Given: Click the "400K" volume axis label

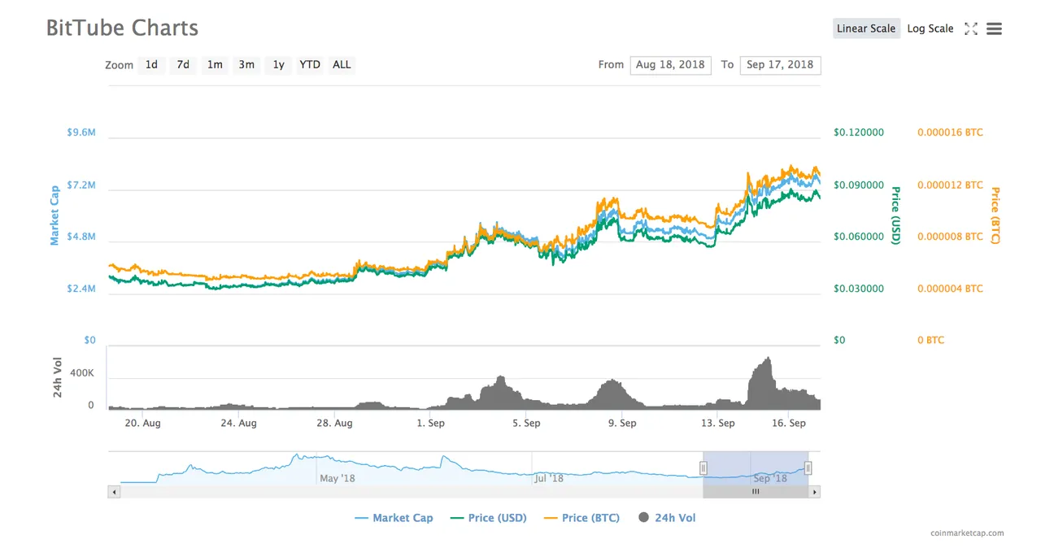Looking at the screenshot, I should click(82, 373).
